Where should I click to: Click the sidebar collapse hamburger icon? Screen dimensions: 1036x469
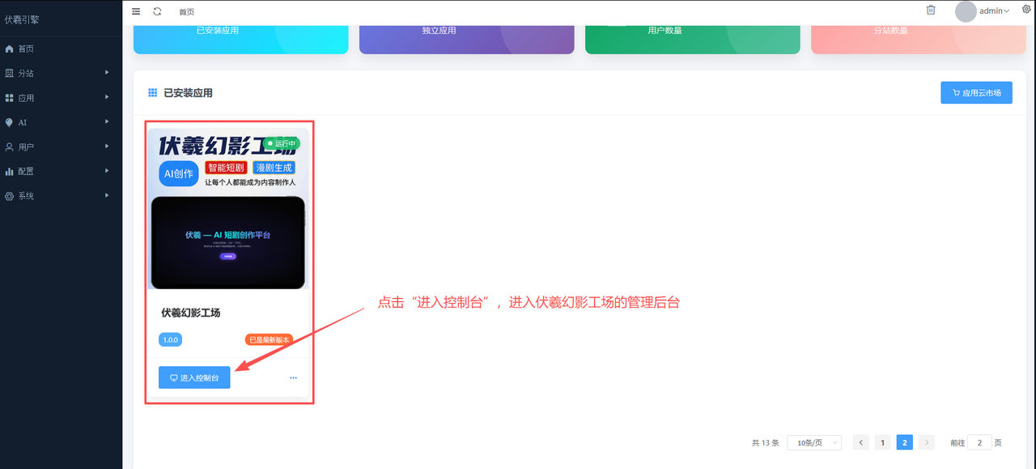point(136,11)
